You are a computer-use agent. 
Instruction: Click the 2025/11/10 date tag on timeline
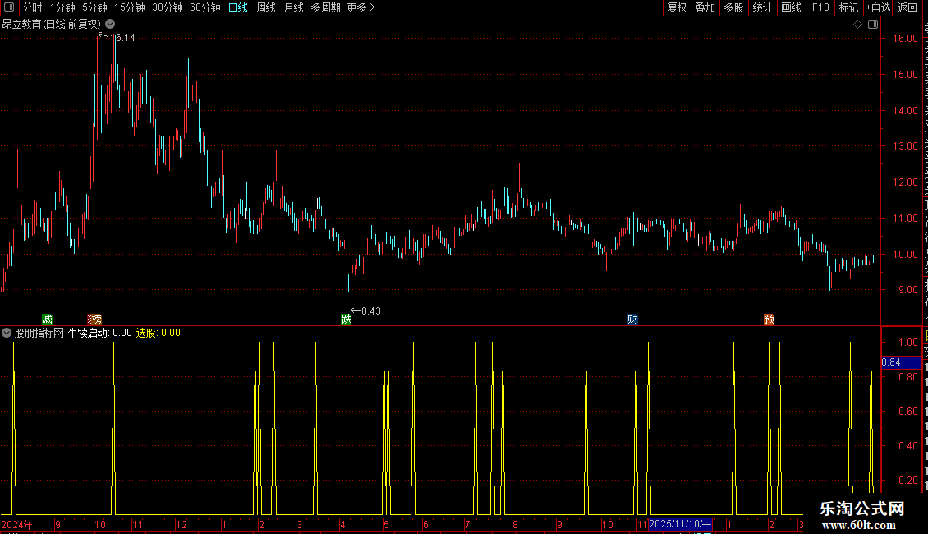point(680,524)
